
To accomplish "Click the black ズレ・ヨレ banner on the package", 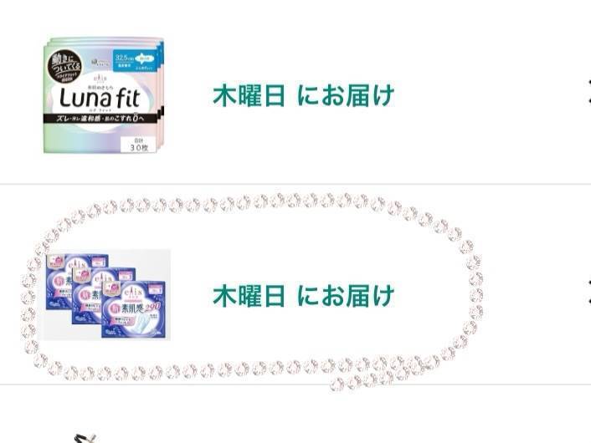I will pyautogui.click(x=100, y=118).
